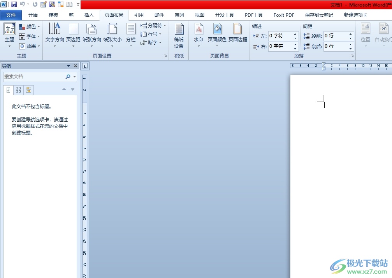The width and height of the screenshot is (392, 278).
Task: Switch to Mailings (邮件) tab
Action: [159, 15]
